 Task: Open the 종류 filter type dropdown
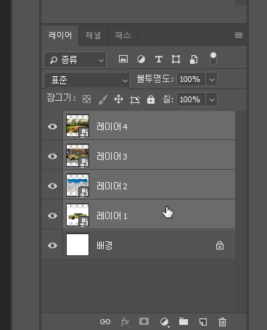point(75,59)
